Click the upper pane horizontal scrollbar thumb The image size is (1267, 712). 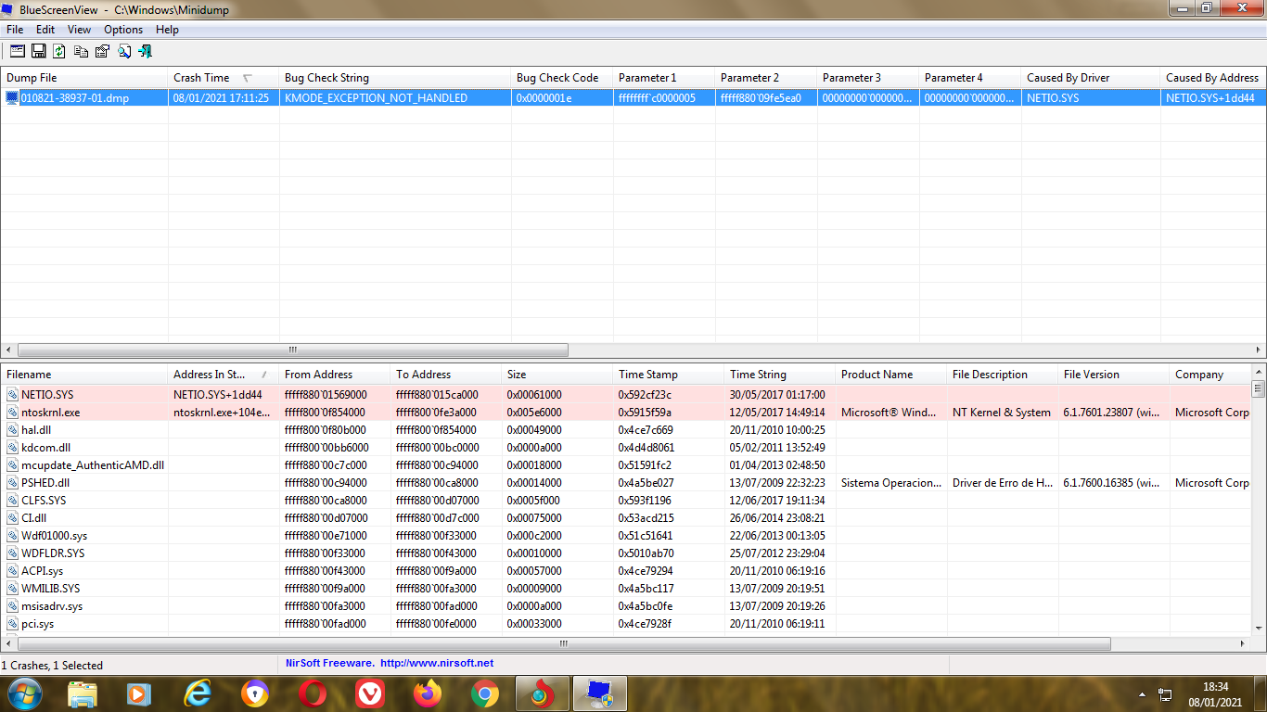(x=293, y=350)
